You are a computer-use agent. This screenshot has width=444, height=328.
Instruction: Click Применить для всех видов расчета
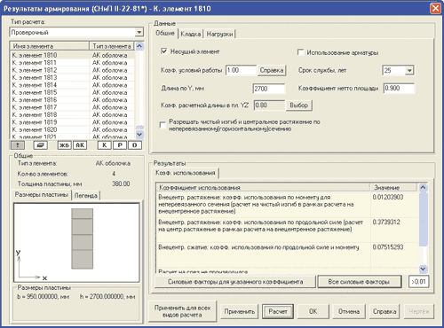182,311
